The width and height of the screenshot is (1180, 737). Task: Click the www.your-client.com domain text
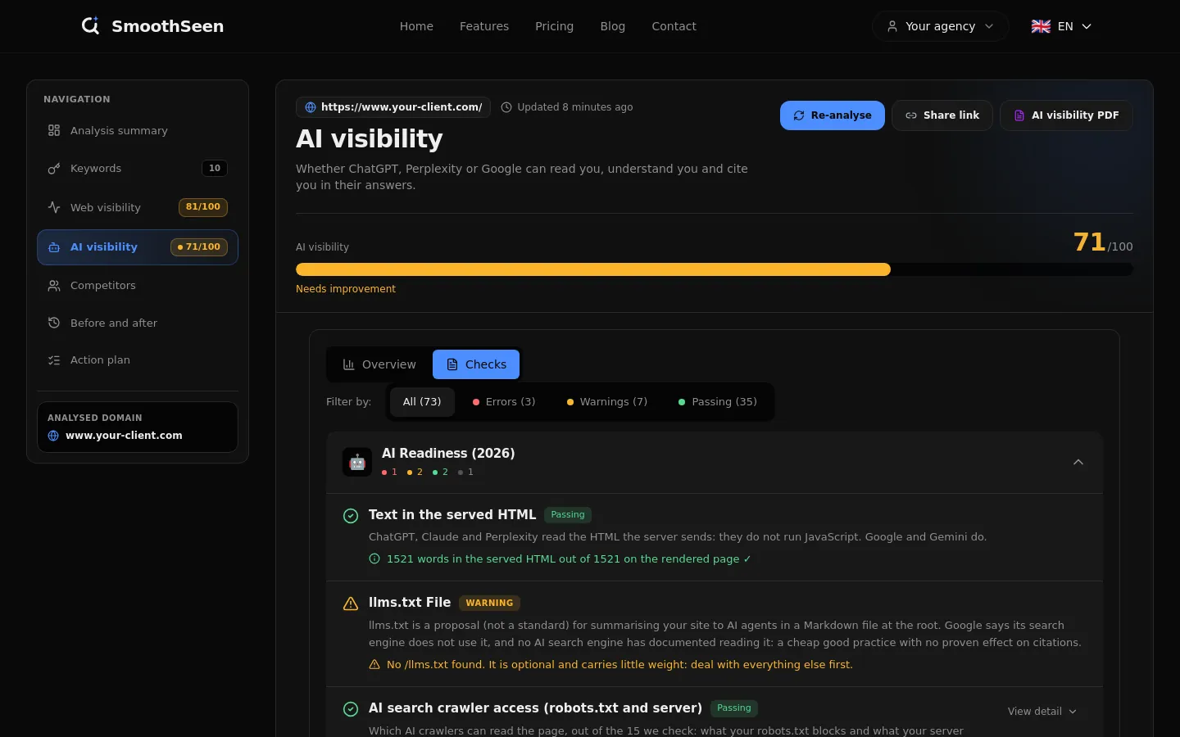point(124,436)
